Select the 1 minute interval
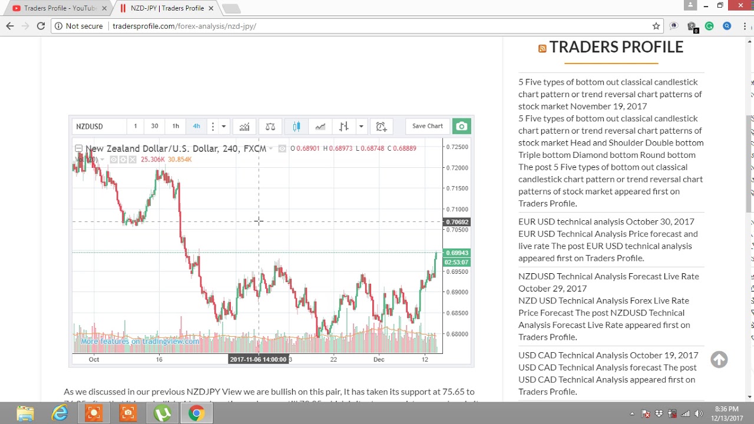The width and height of the screenshot is (754, 424). (x=135, y=126)
